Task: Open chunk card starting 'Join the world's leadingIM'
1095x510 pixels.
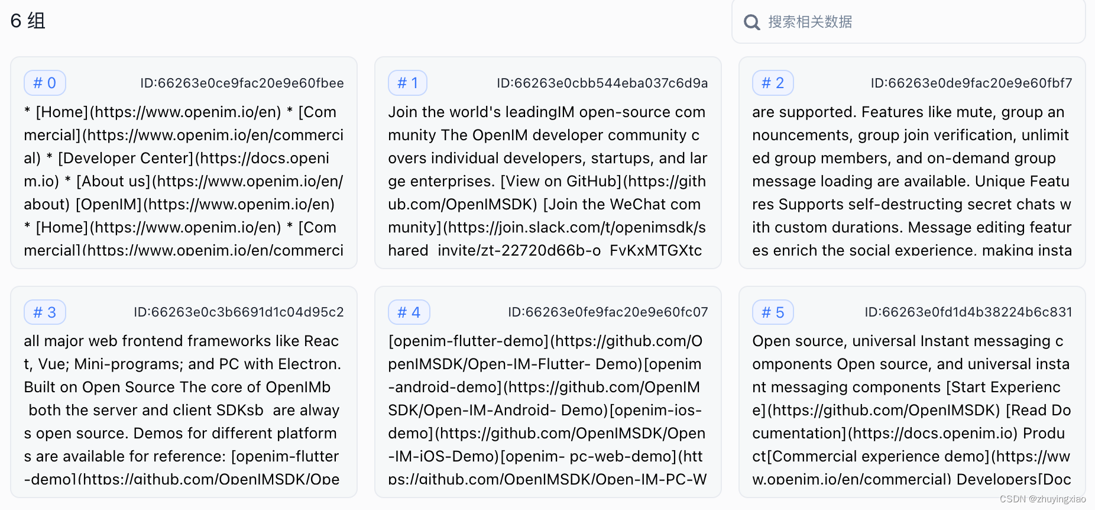Action: click(x=548, y=163)
